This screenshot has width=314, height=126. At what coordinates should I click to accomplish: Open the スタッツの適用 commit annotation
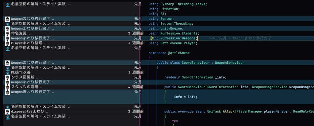tap(26, 87)
